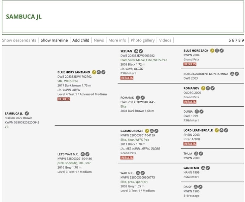Click the gold badge icon beside Lord Leatherdale
Viewport: 245px width, 202px height.
[x=217, y=130]
